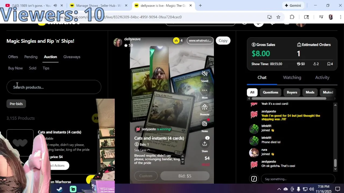Click the chat vertical scrollbar thumb
The height and width of the screenshot is (193, 344).
[335, 163]
